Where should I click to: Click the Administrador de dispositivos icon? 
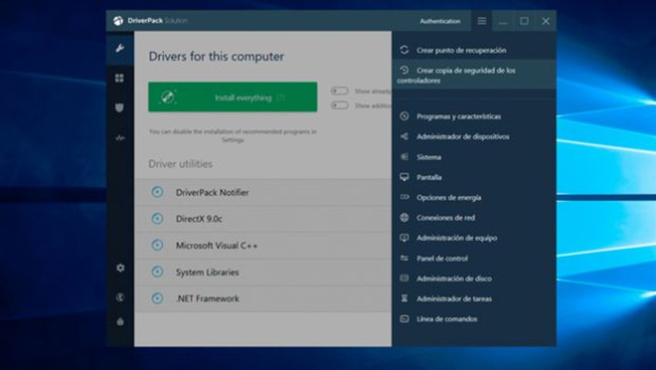(404, 136)
